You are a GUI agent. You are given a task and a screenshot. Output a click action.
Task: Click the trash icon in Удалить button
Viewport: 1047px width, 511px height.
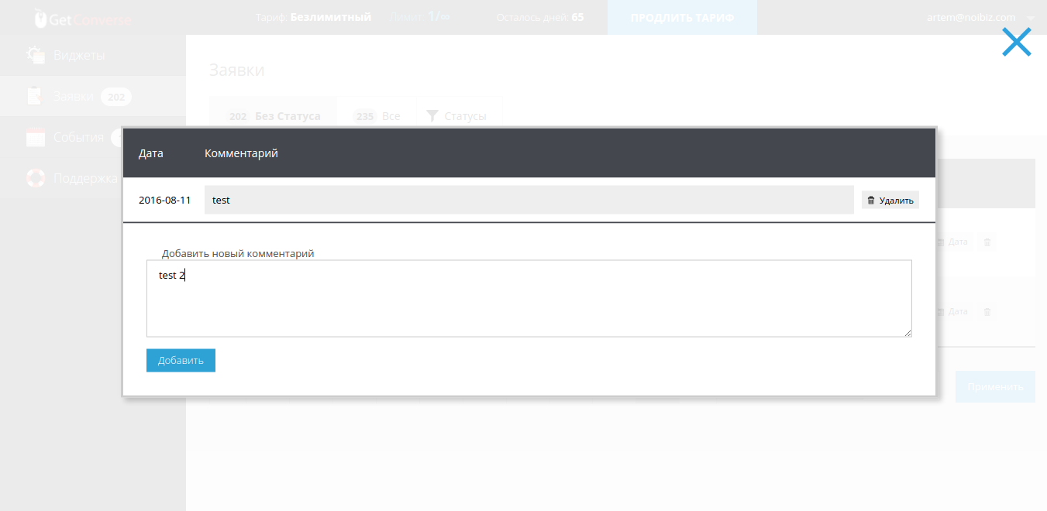point(871,201)
